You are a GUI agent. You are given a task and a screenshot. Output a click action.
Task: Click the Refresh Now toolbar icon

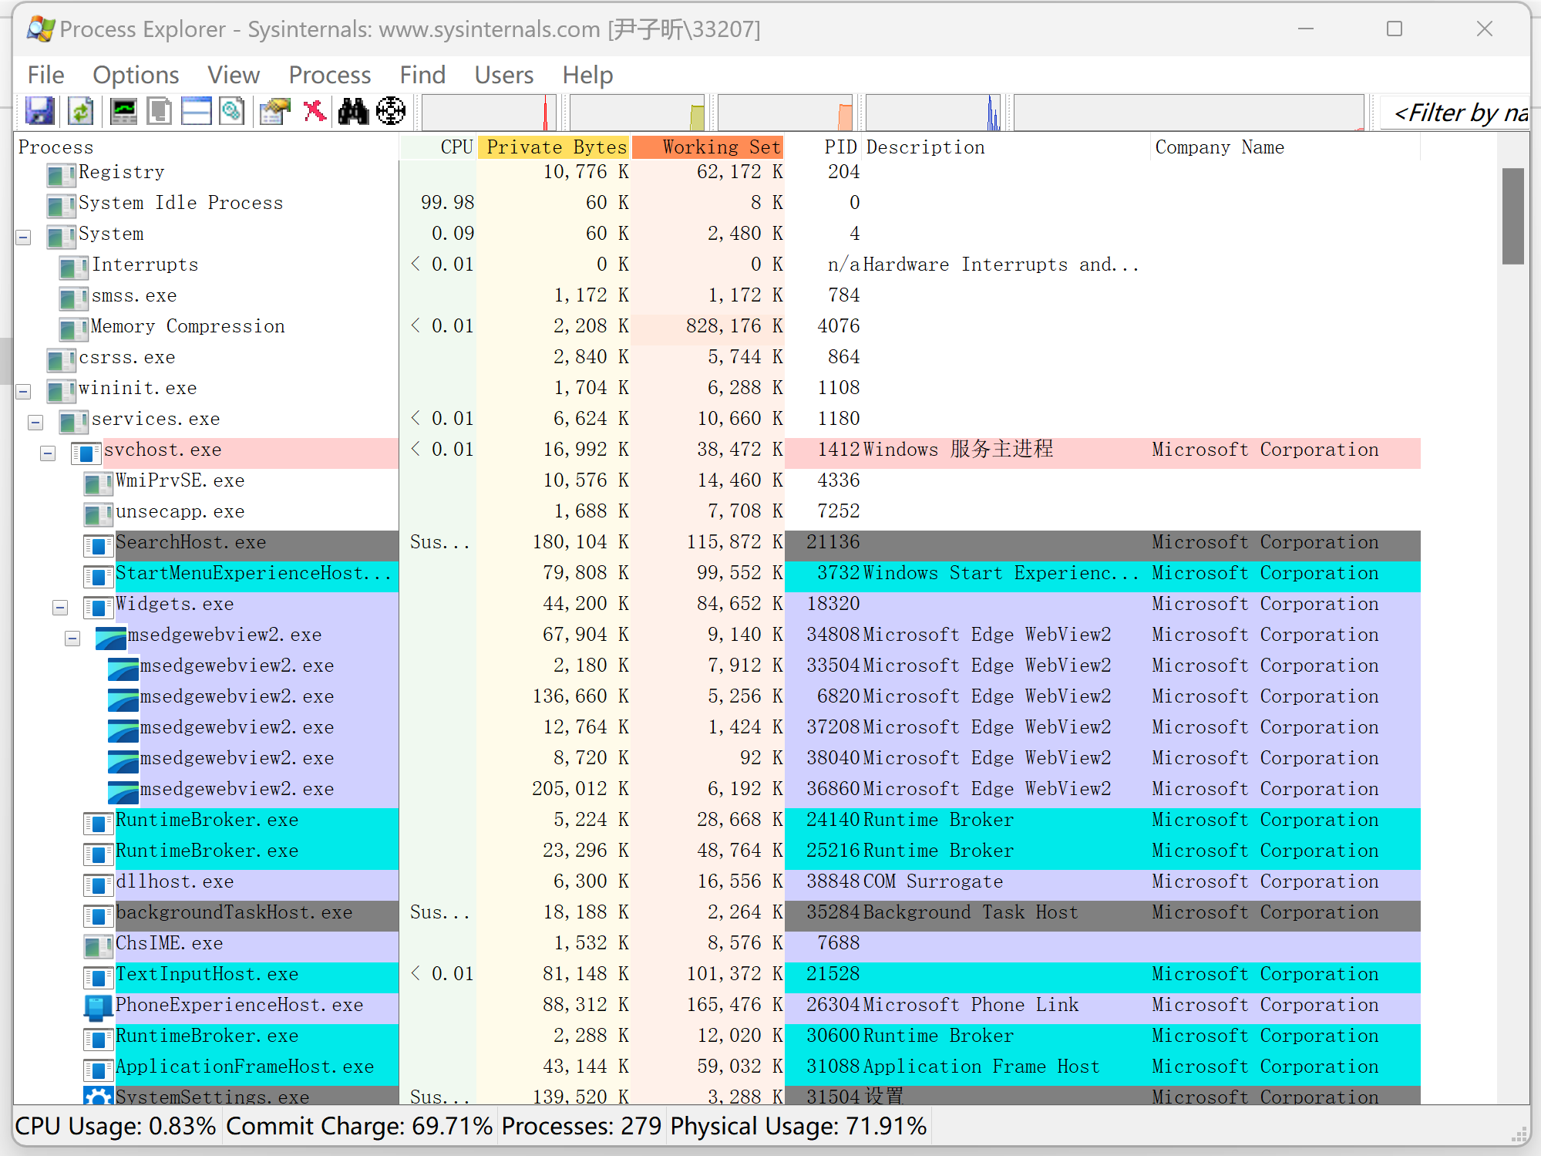pyautogui.click(x=81, y=112)
